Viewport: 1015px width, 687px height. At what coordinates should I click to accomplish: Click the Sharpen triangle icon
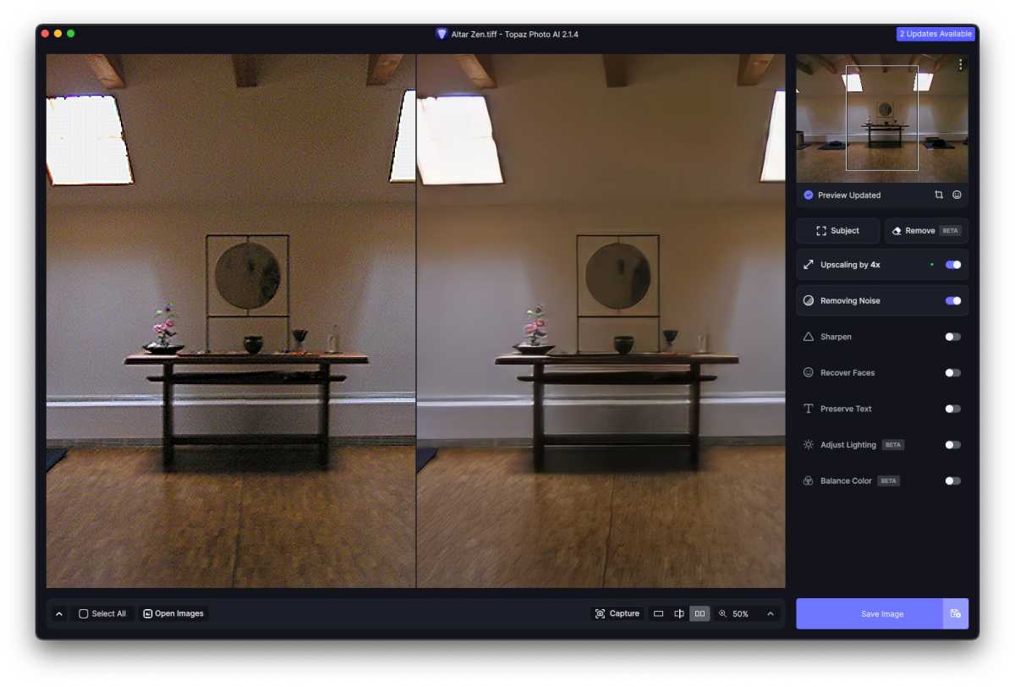pyautogui.click(x=808, y=337)
